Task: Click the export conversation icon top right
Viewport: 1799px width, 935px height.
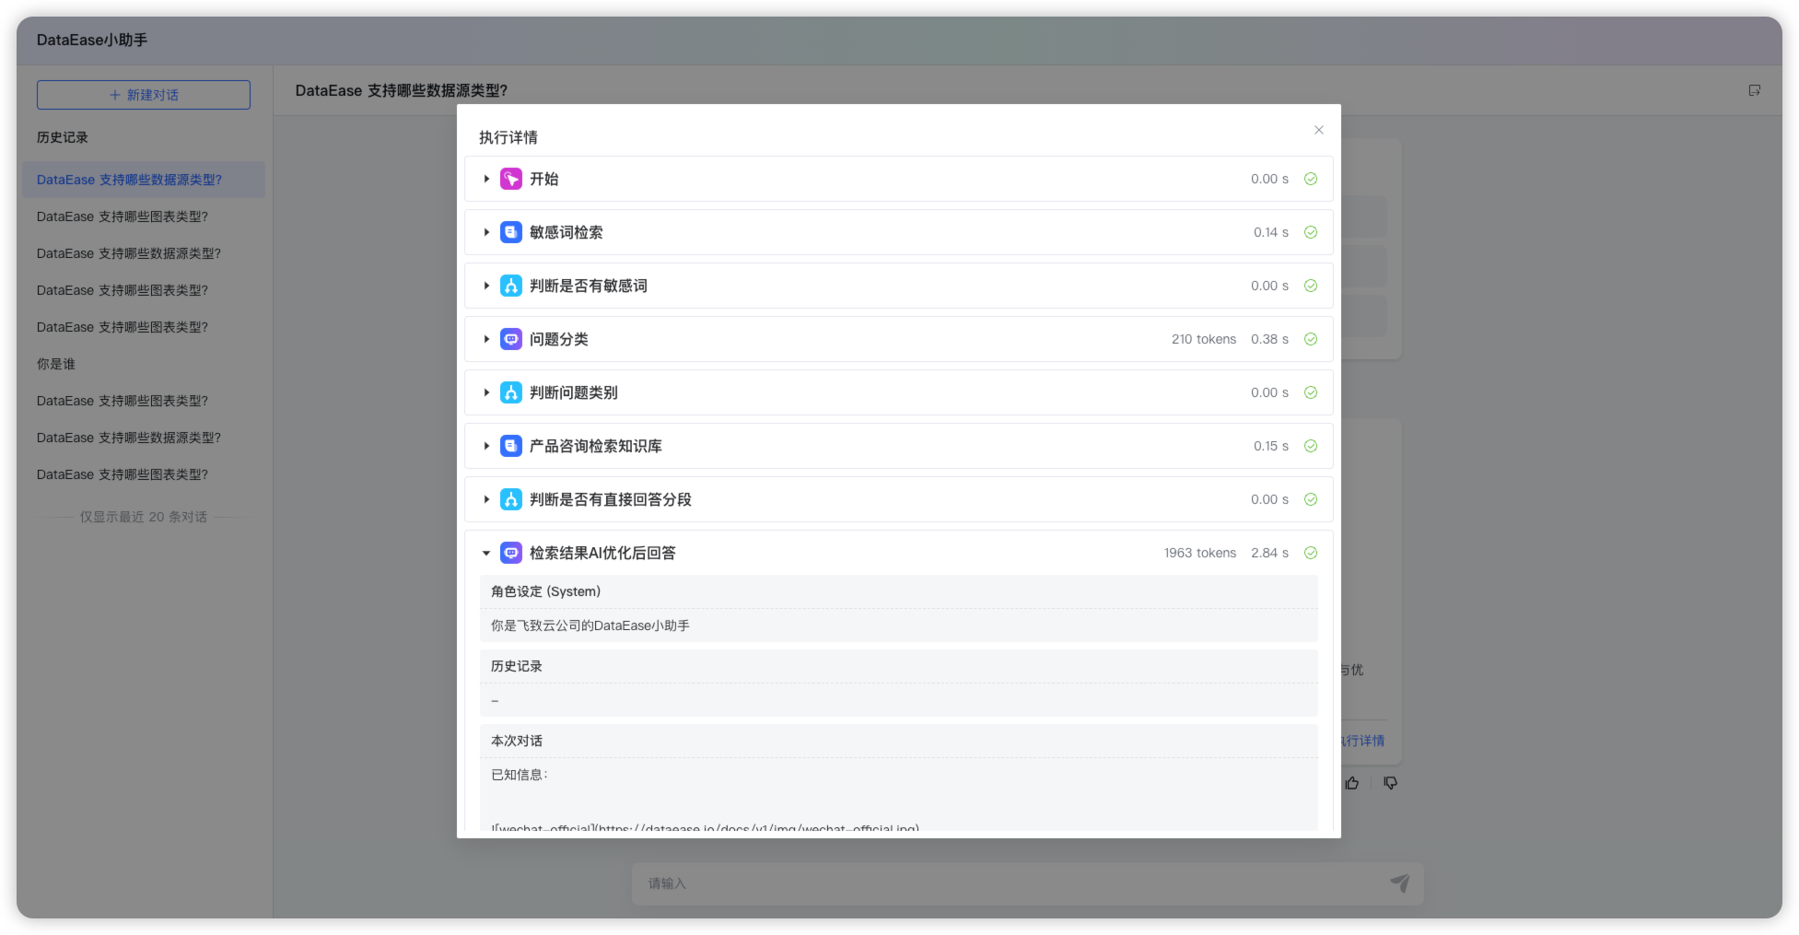Action: pyautogui.click(x=1755, y=90)
